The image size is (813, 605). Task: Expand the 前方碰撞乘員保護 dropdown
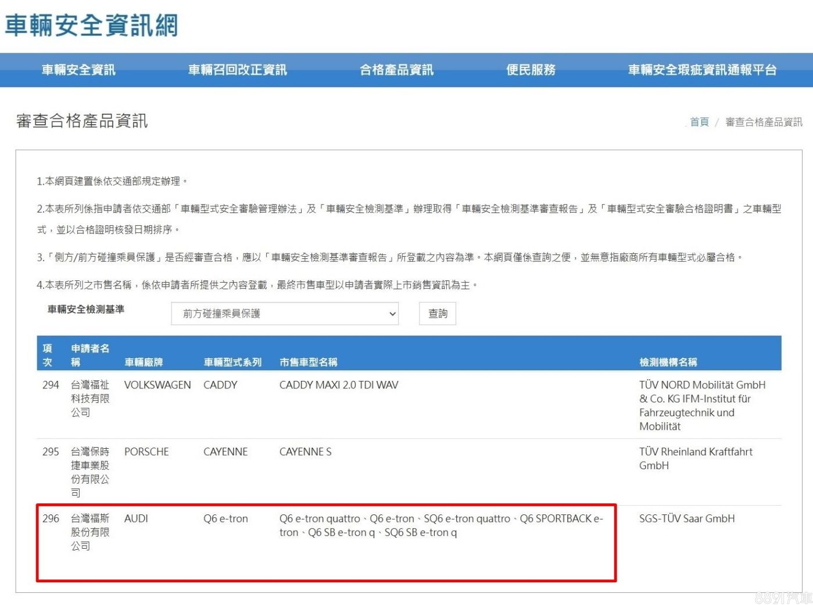click(x=285, y=314)
